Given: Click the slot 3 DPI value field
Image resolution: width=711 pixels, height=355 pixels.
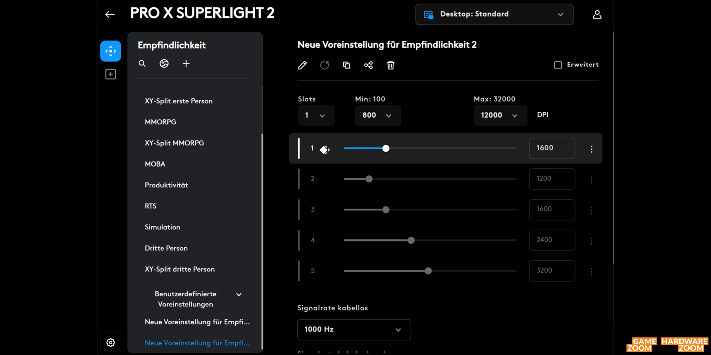Looking at the screenshot, I should click(552, 209).
